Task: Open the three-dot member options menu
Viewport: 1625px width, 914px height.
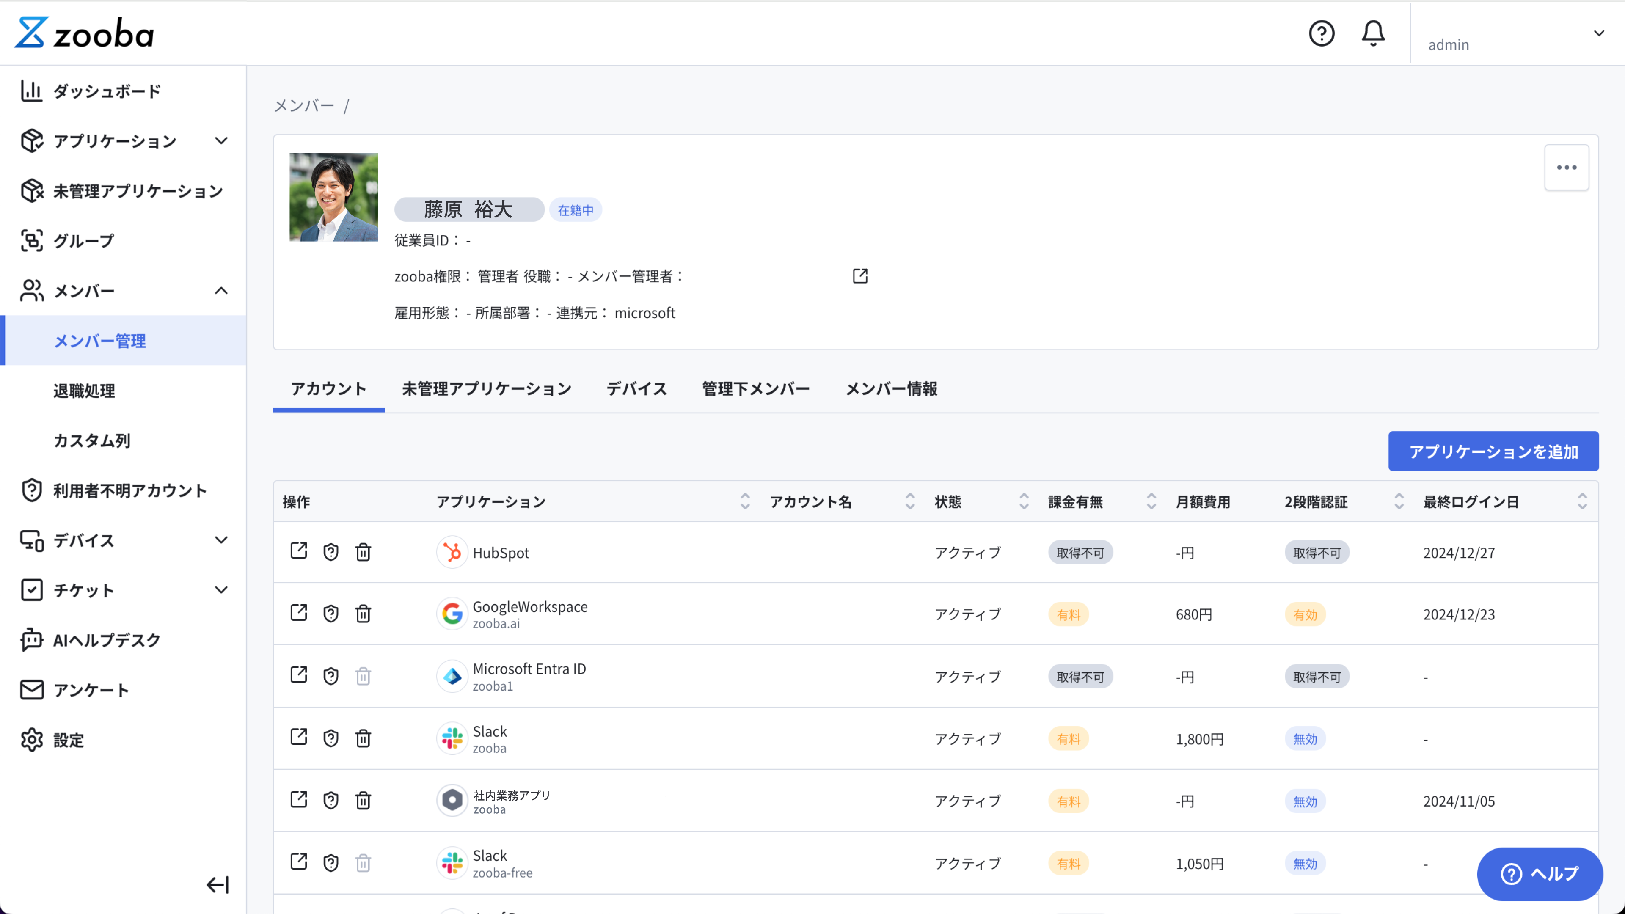Action: pyautogui.click(x=1566, y=167)
